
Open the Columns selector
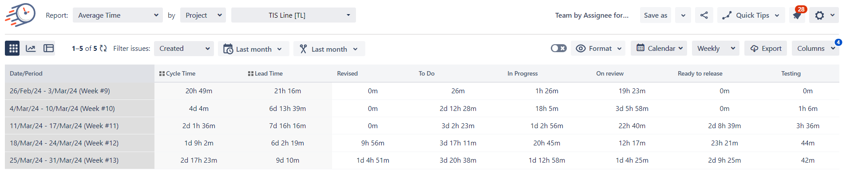(x=815, y=48)
